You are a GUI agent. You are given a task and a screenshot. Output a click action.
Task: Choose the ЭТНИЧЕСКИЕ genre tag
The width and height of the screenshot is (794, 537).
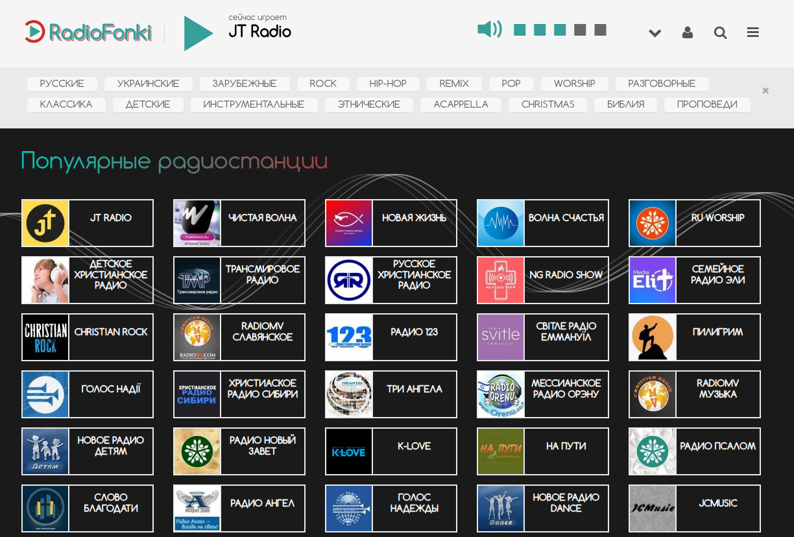369,104
